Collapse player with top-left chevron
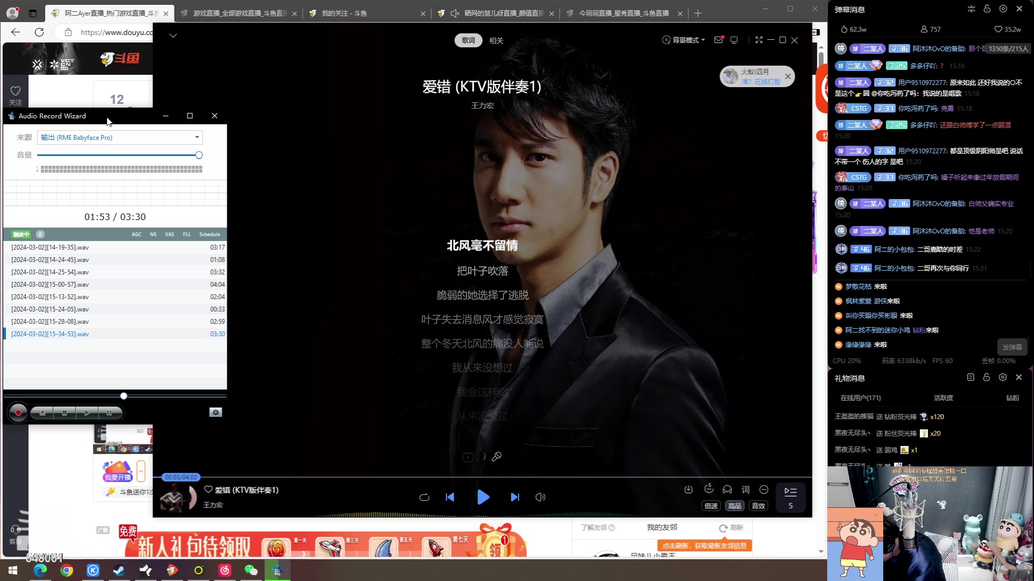Image resolution: width=1034 pixels, height=581 pixels. 173,36
